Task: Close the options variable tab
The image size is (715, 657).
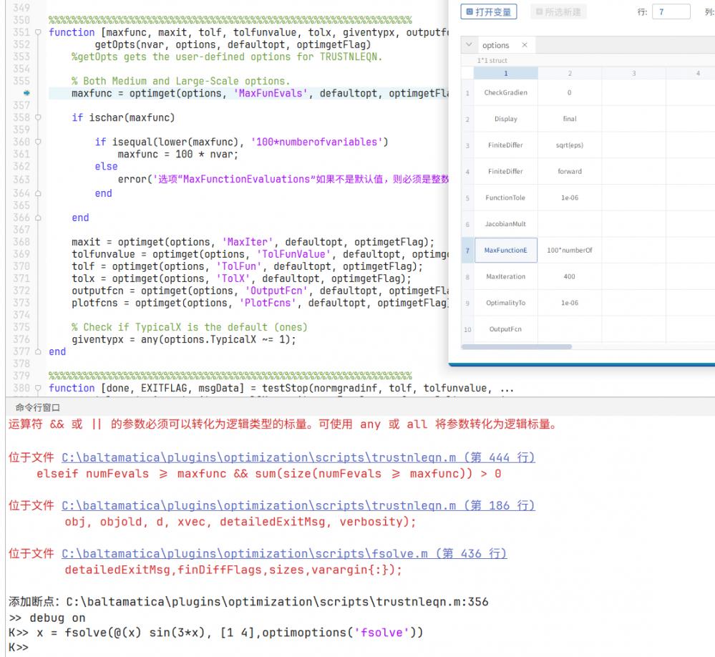Action: point(524,45)
